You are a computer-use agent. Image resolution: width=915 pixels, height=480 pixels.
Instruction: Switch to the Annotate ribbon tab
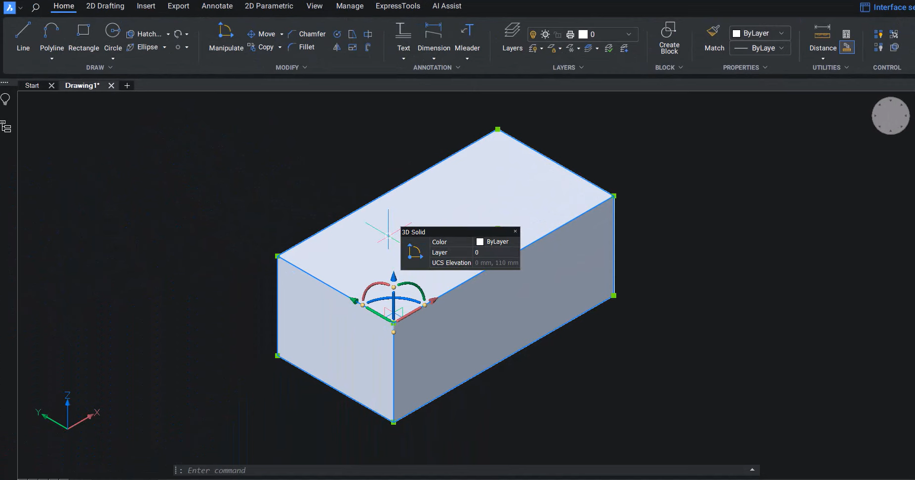(x=217, y=6)
